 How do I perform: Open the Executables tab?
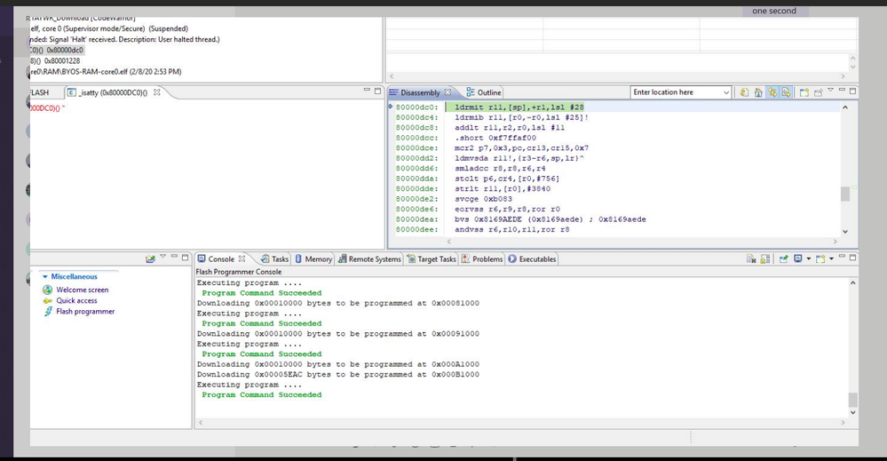(532, 259)
